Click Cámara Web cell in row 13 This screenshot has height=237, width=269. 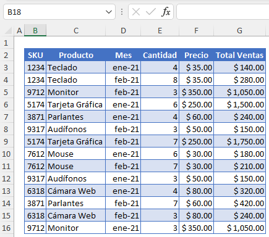tap(76, 191)
